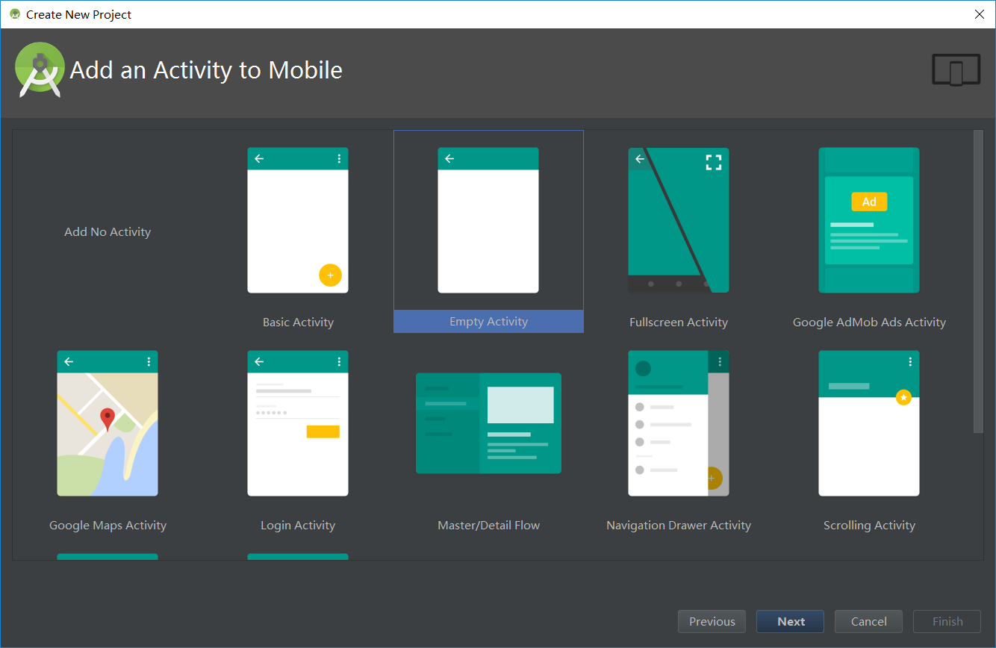Viewport: 996px width, 648px height.
Task: Cancel the new project wizard
Action: (868, 621)
